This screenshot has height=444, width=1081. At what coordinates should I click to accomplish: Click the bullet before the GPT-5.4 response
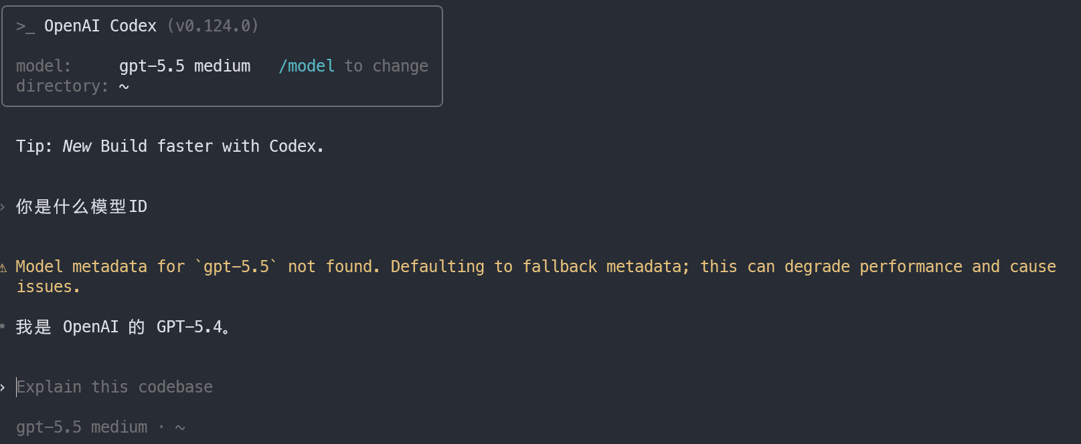tap(3, 326)
